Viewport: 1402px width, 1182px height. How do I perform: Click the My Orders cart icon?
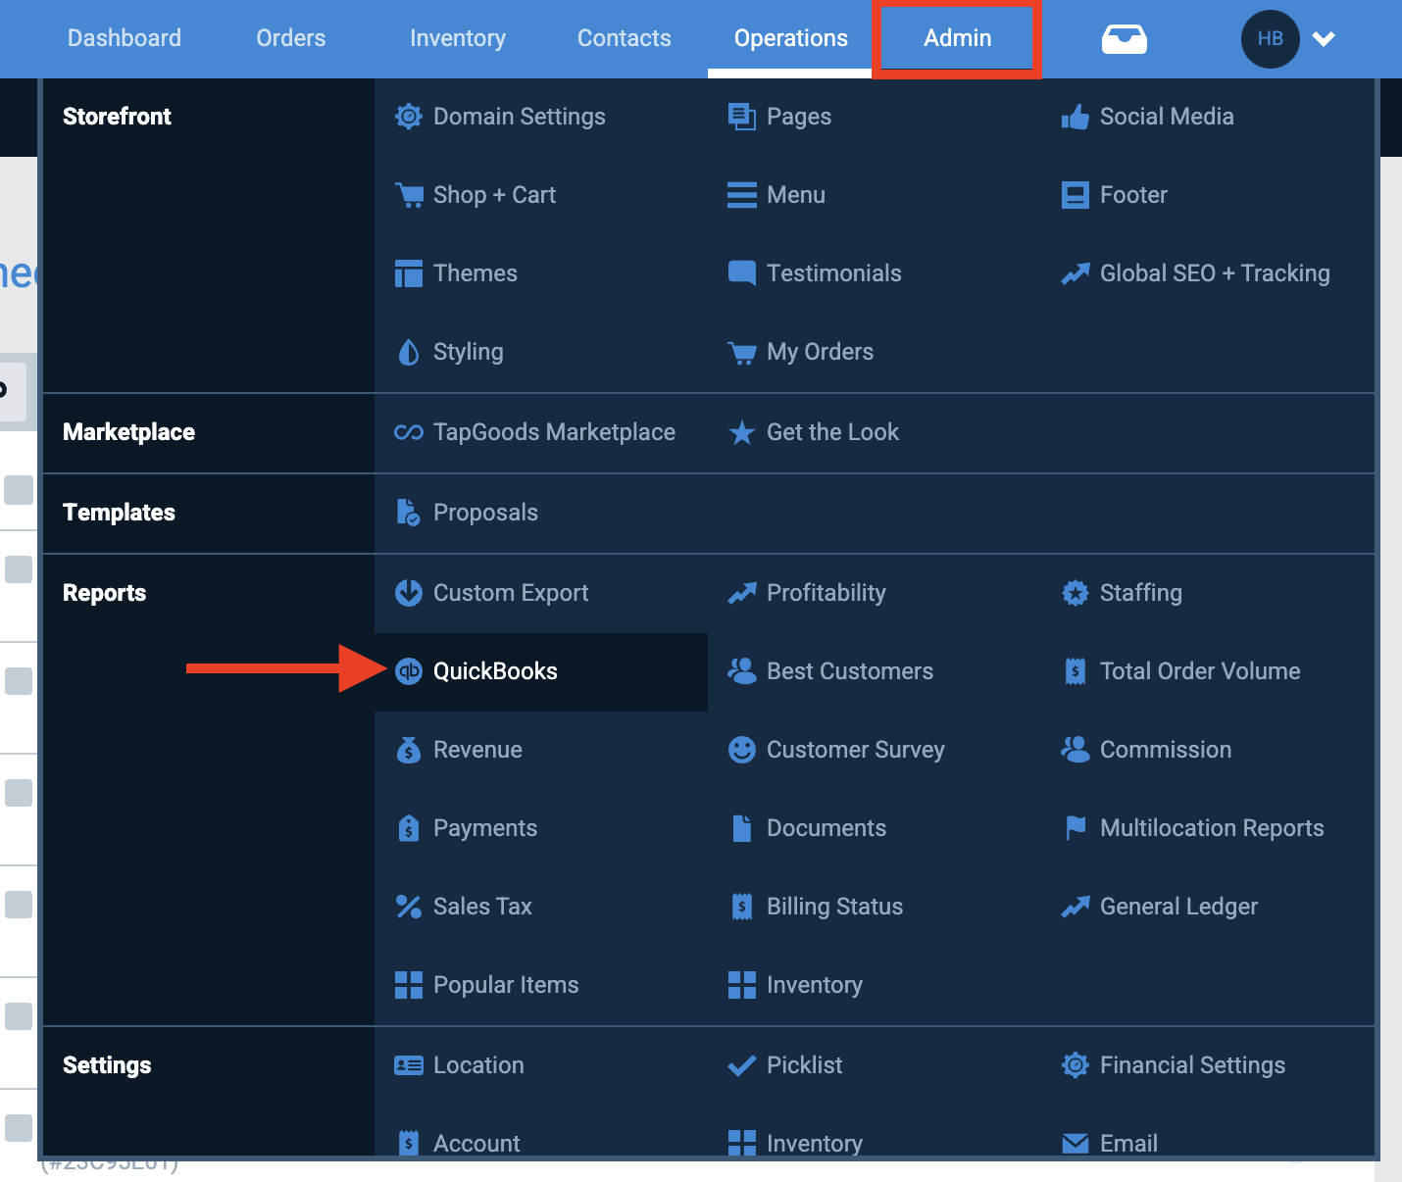tap(742, 353)
